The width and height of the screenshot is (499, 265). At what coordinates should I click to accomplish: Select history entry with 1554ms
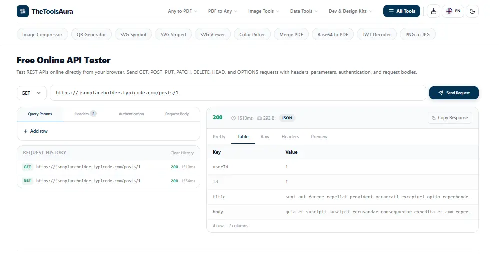(108, 181)
